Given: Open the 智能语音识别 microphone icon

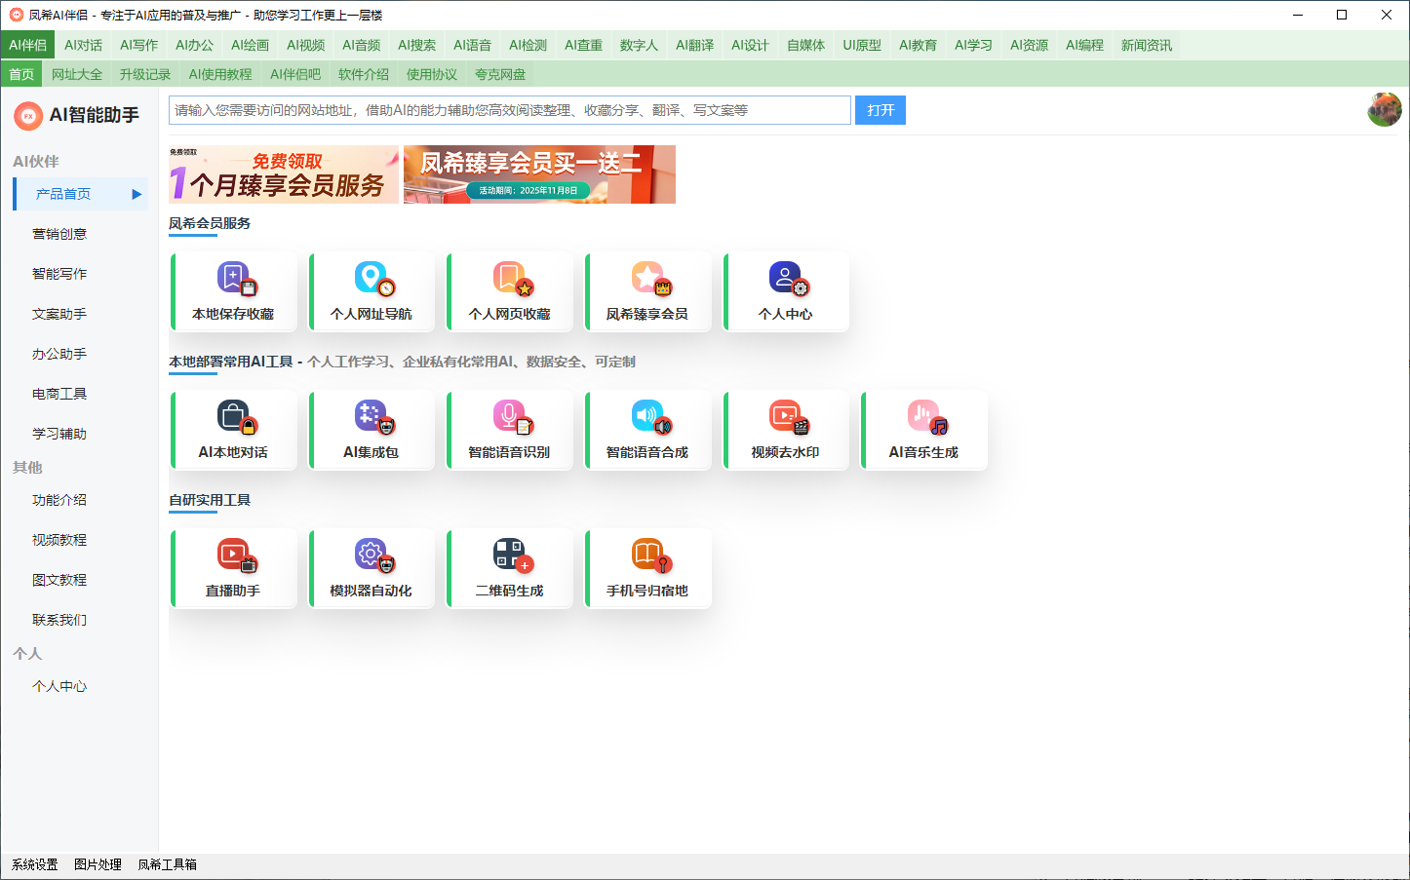Looking at the screenshot, I should coord(510,418).
